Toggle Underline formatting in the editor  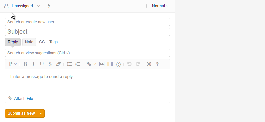[x=42, y=64]
